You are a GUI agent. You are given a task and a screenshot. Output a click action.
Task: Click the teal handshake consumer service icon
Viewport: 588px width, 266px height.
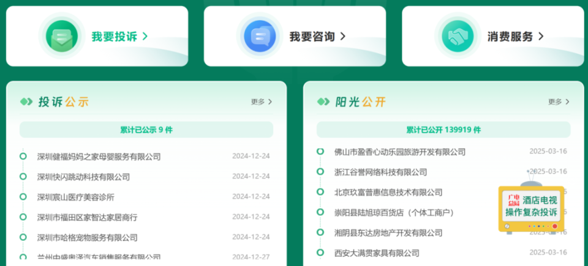pyautogui.click(x=458, y=36)
